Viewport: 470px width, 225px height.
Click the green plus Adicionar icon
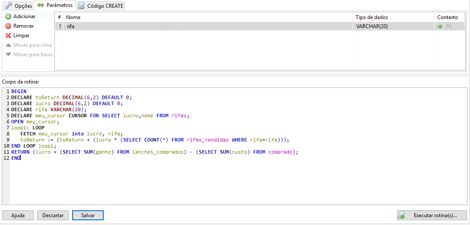point(8,16)
